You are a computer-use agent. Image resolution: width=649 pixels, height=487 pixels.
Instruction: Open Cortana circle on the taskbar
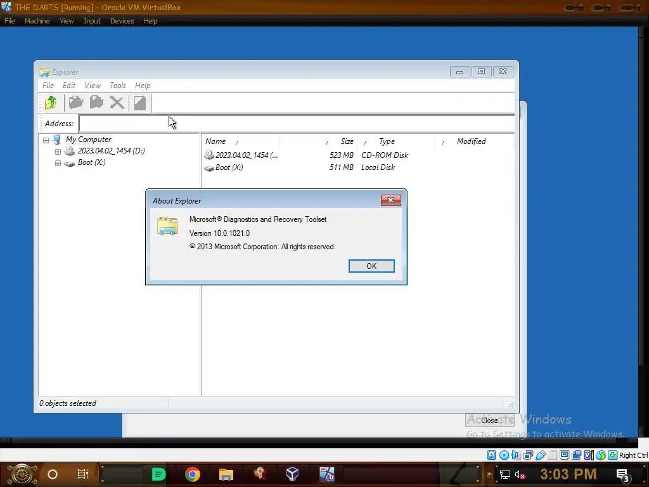53,474
